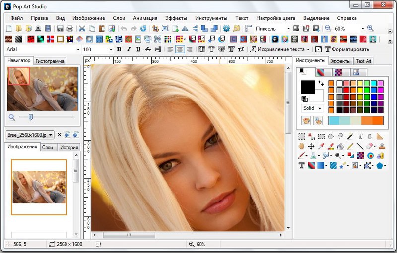The image size is (397, 253).
Task: Expand the Искривление текста dropdown
Action: [x=308, y=49]
